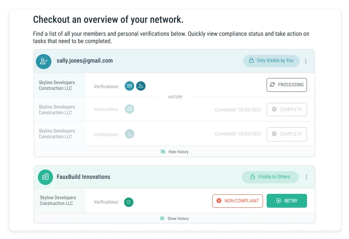This screenshot has height=239, width=349.
Task: Retry the FauxBuild Innovations verification
Action: pyautogui.click(x=287, y=201)
